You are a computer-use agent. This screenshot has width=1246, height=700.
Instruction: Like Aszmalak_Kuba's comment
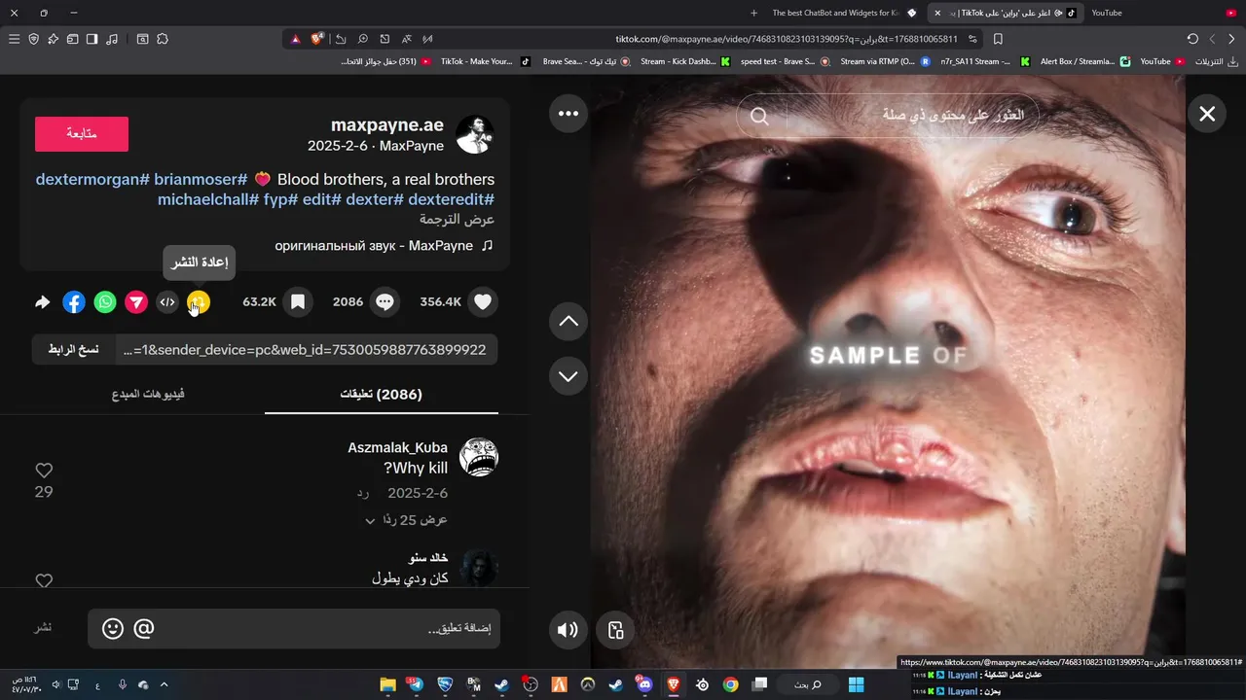coord(44,471)
